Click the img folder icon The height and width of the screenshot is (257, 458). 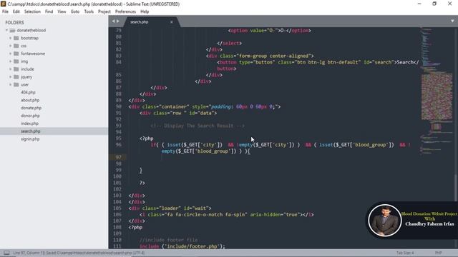(16, 61)
